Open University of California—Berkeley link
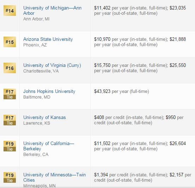Screen dimensions: 195x188 [x=49, y=146]
